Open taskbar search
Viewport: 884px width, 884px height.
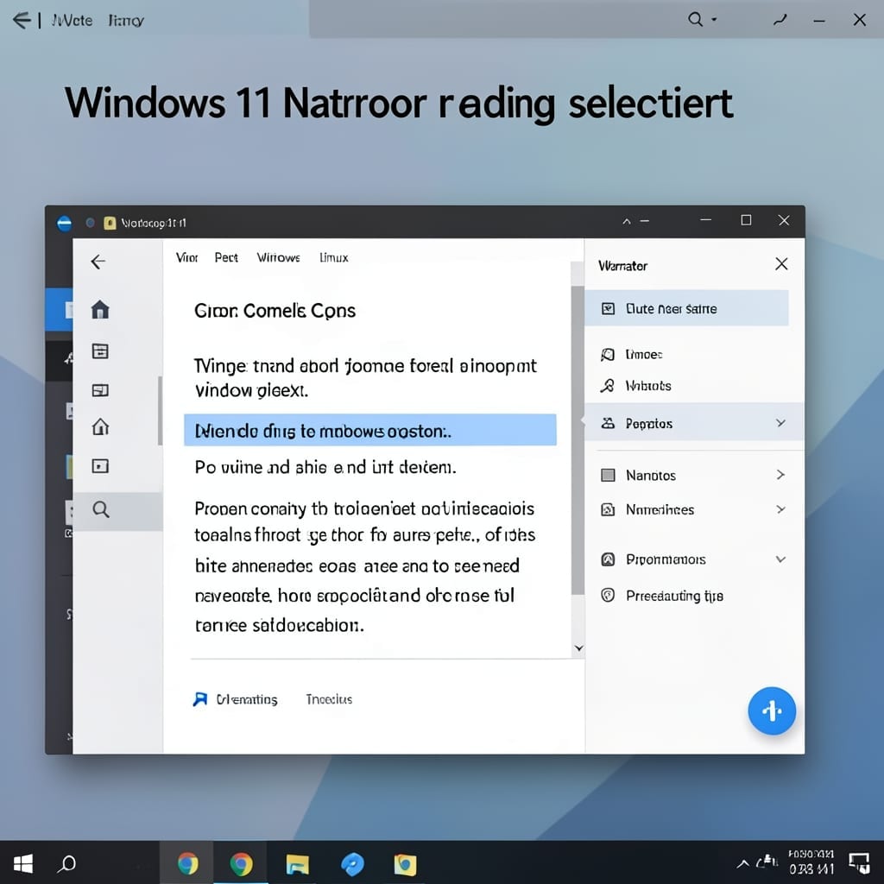67,863
